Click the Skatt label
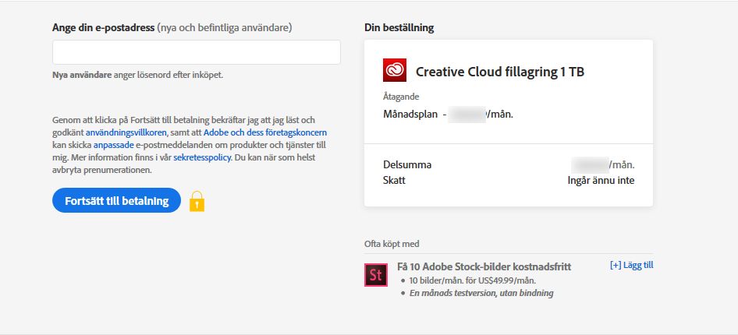Screen dimensions: 738x335 coord(394,181)
